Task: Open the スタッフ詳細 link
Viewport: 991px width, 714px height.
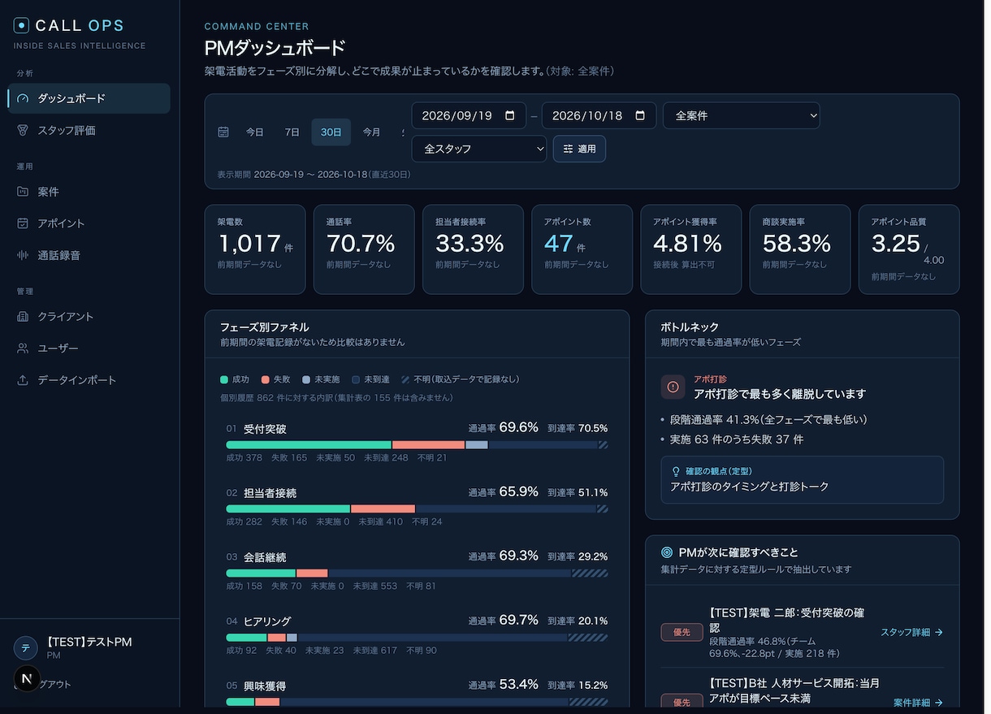Action: pos(911,632)
